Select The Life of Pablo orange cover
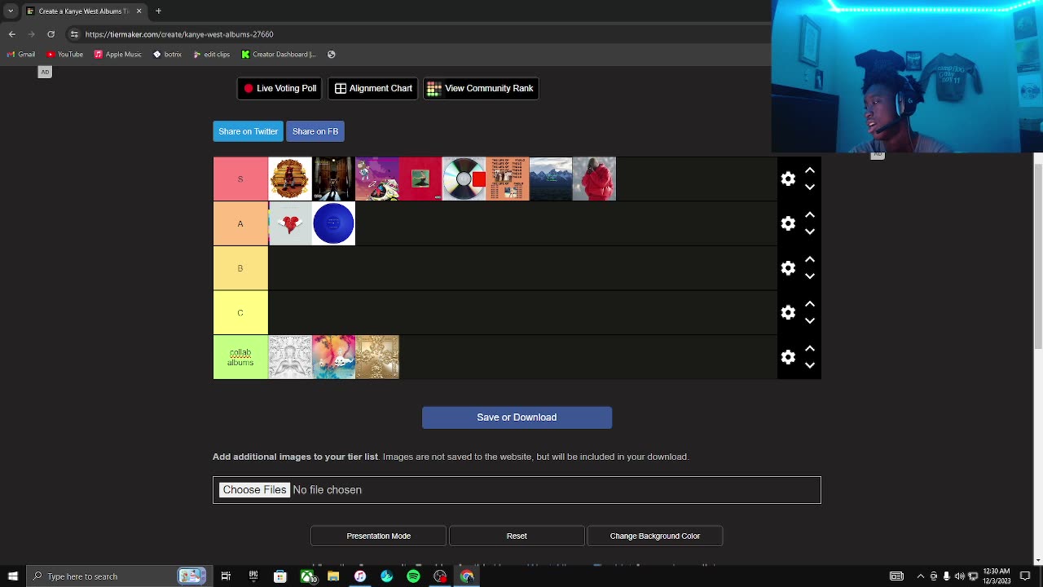The width and height of the screenshot is (1043, 587). point(508,179)
